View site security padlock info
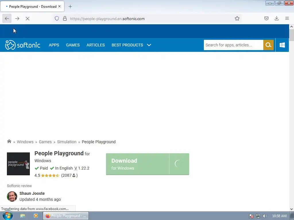The height and width of the screenshot is (220, 294). (65, 18)
